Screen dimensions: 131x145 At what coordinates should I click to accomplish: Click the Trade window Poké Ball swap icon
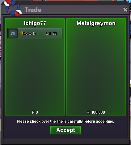(x=13, y=8)
